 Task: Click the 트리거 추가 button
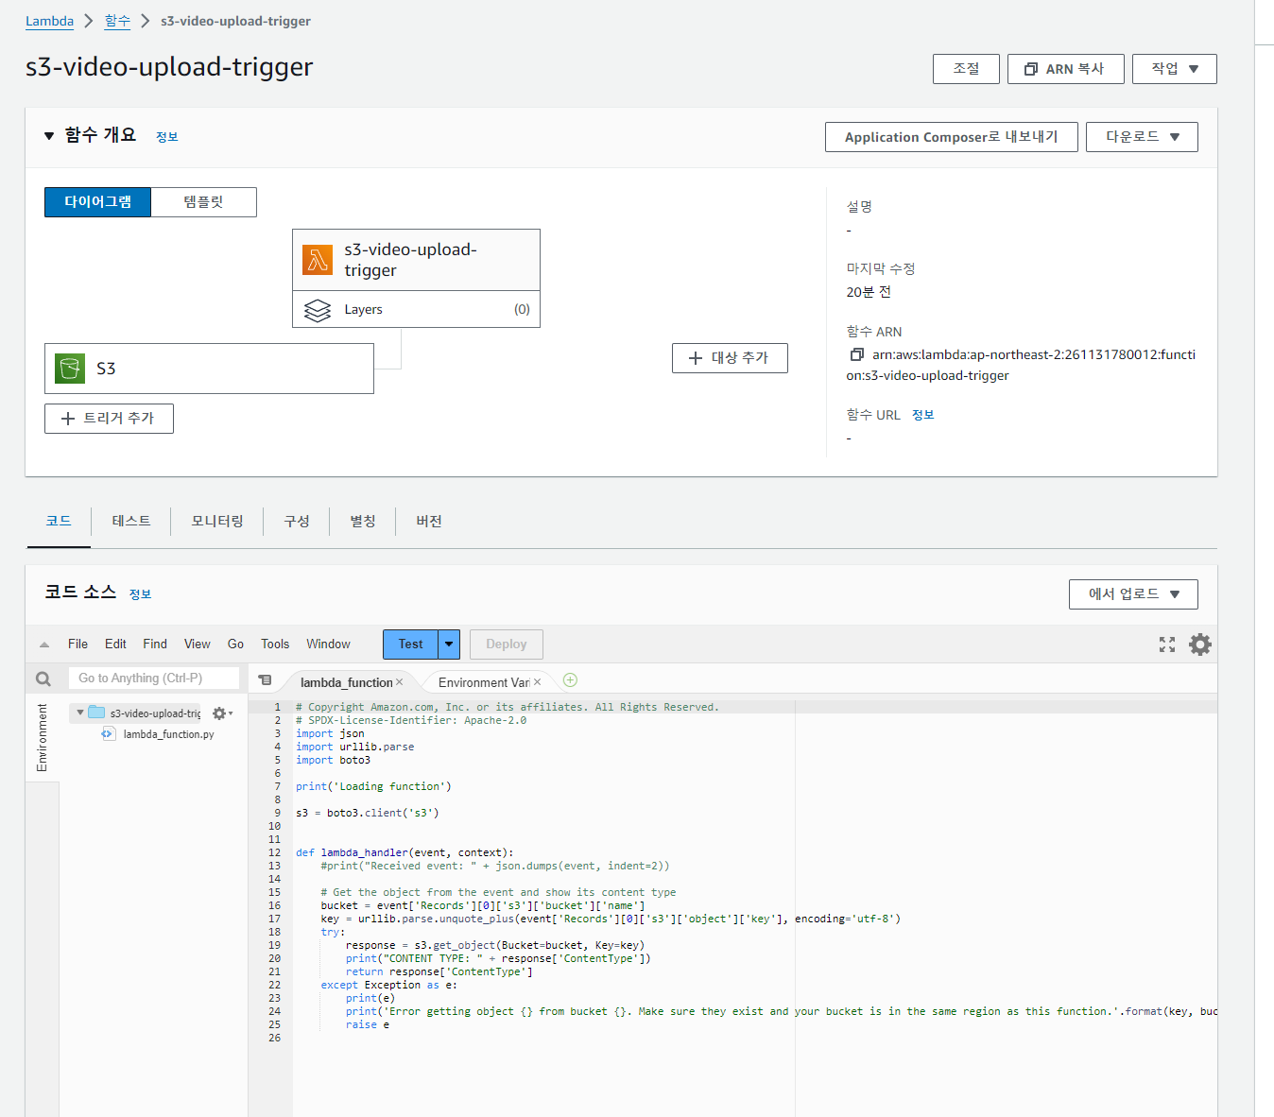(109, 419)
